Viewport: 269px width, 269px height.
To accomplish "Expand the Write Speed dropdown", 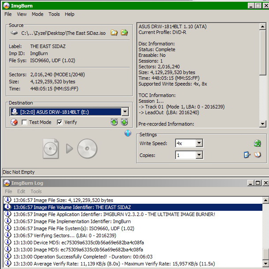I will [x=199, y=143].
